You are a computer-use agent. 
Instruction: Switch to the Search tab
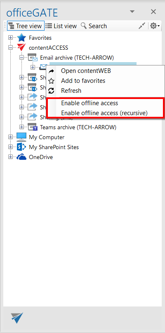[x=94, y=26]
